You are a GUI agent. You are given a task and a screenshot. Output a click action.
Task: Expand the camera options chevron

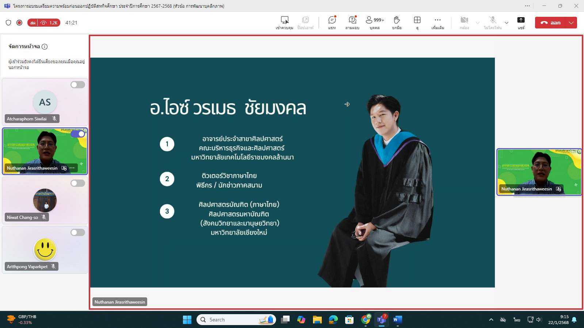tap(478, 23)
